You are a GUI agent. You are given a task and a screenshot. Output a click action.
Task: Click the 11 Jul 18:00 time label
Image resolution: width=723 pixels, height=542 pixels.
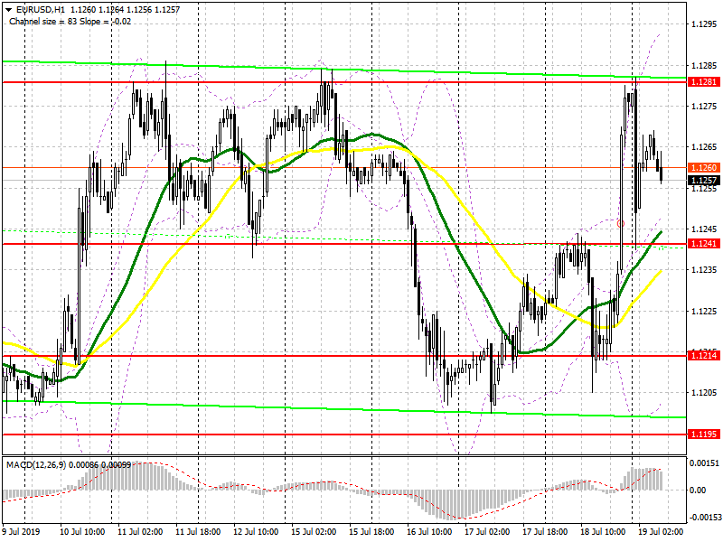pyautogui.click(x=198, y=532)
